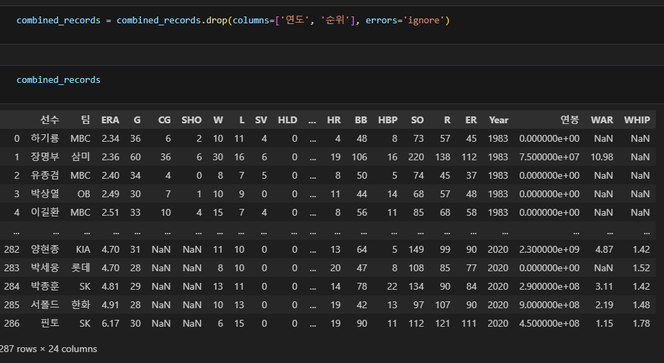Click row index 286
The height and width of the screenshot is (363, 664).
[x=12, y=323]
